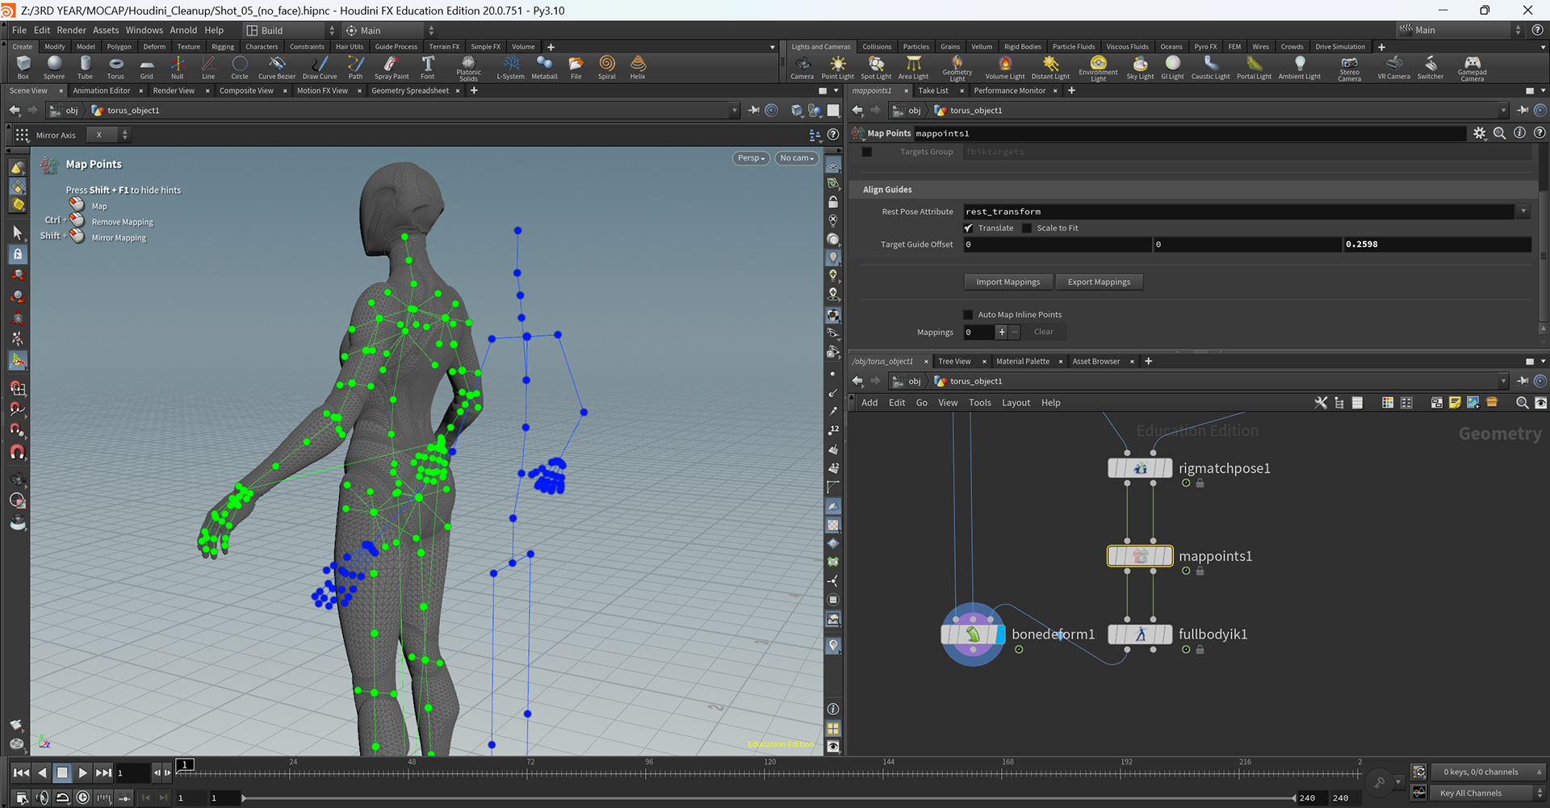This screenshot has height=808, width=1550.
Task: Select the fullbodyik1 node
Action: click(x=1140, y=634)
